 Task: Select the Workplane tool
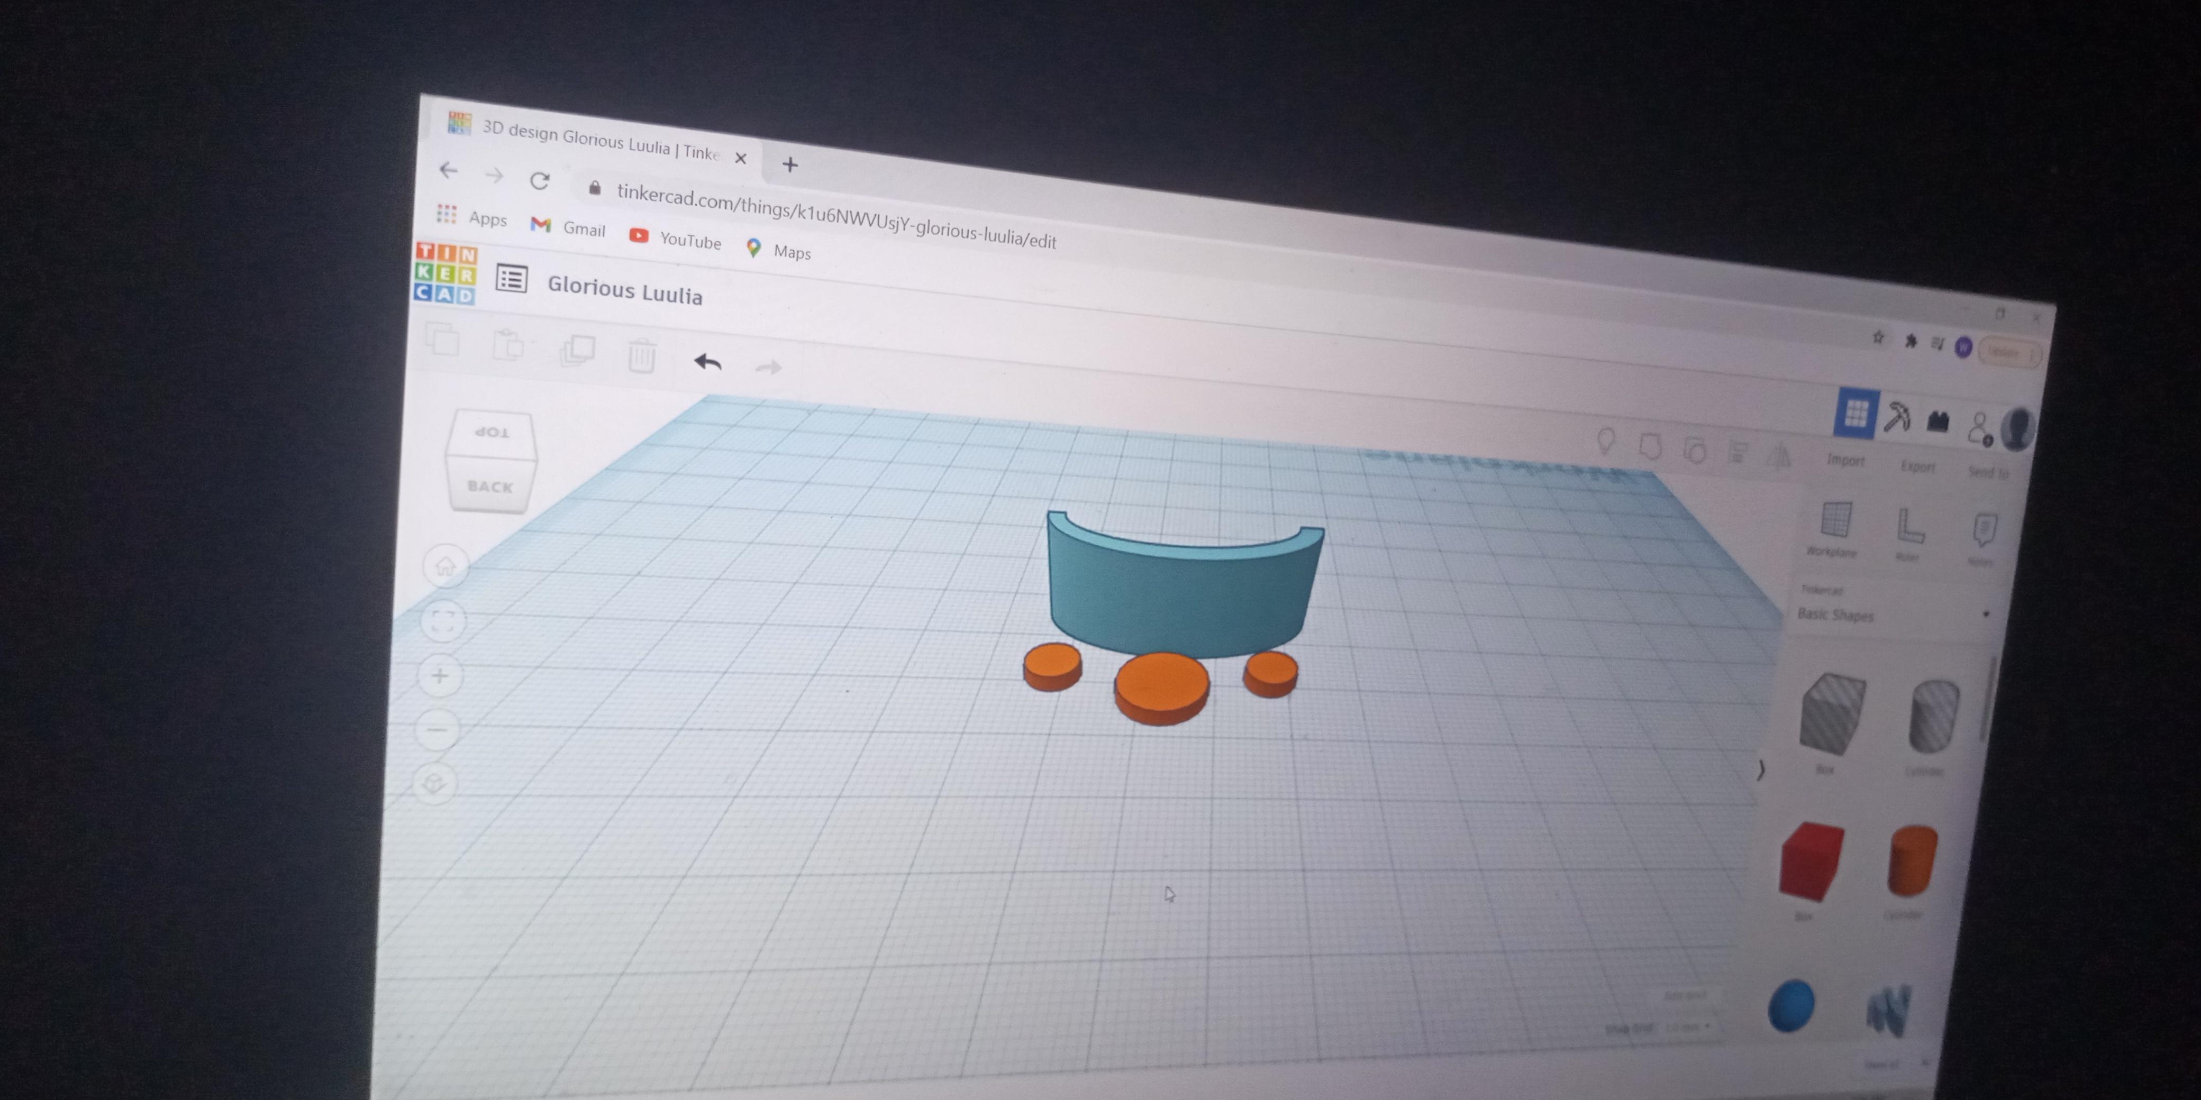click(1834, 529)
